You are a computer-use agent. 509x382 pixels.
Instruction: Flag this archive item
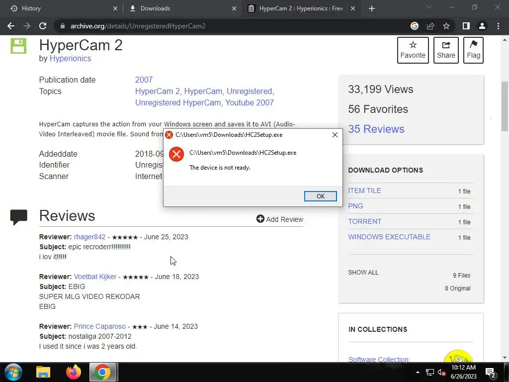tap(473, 50)
